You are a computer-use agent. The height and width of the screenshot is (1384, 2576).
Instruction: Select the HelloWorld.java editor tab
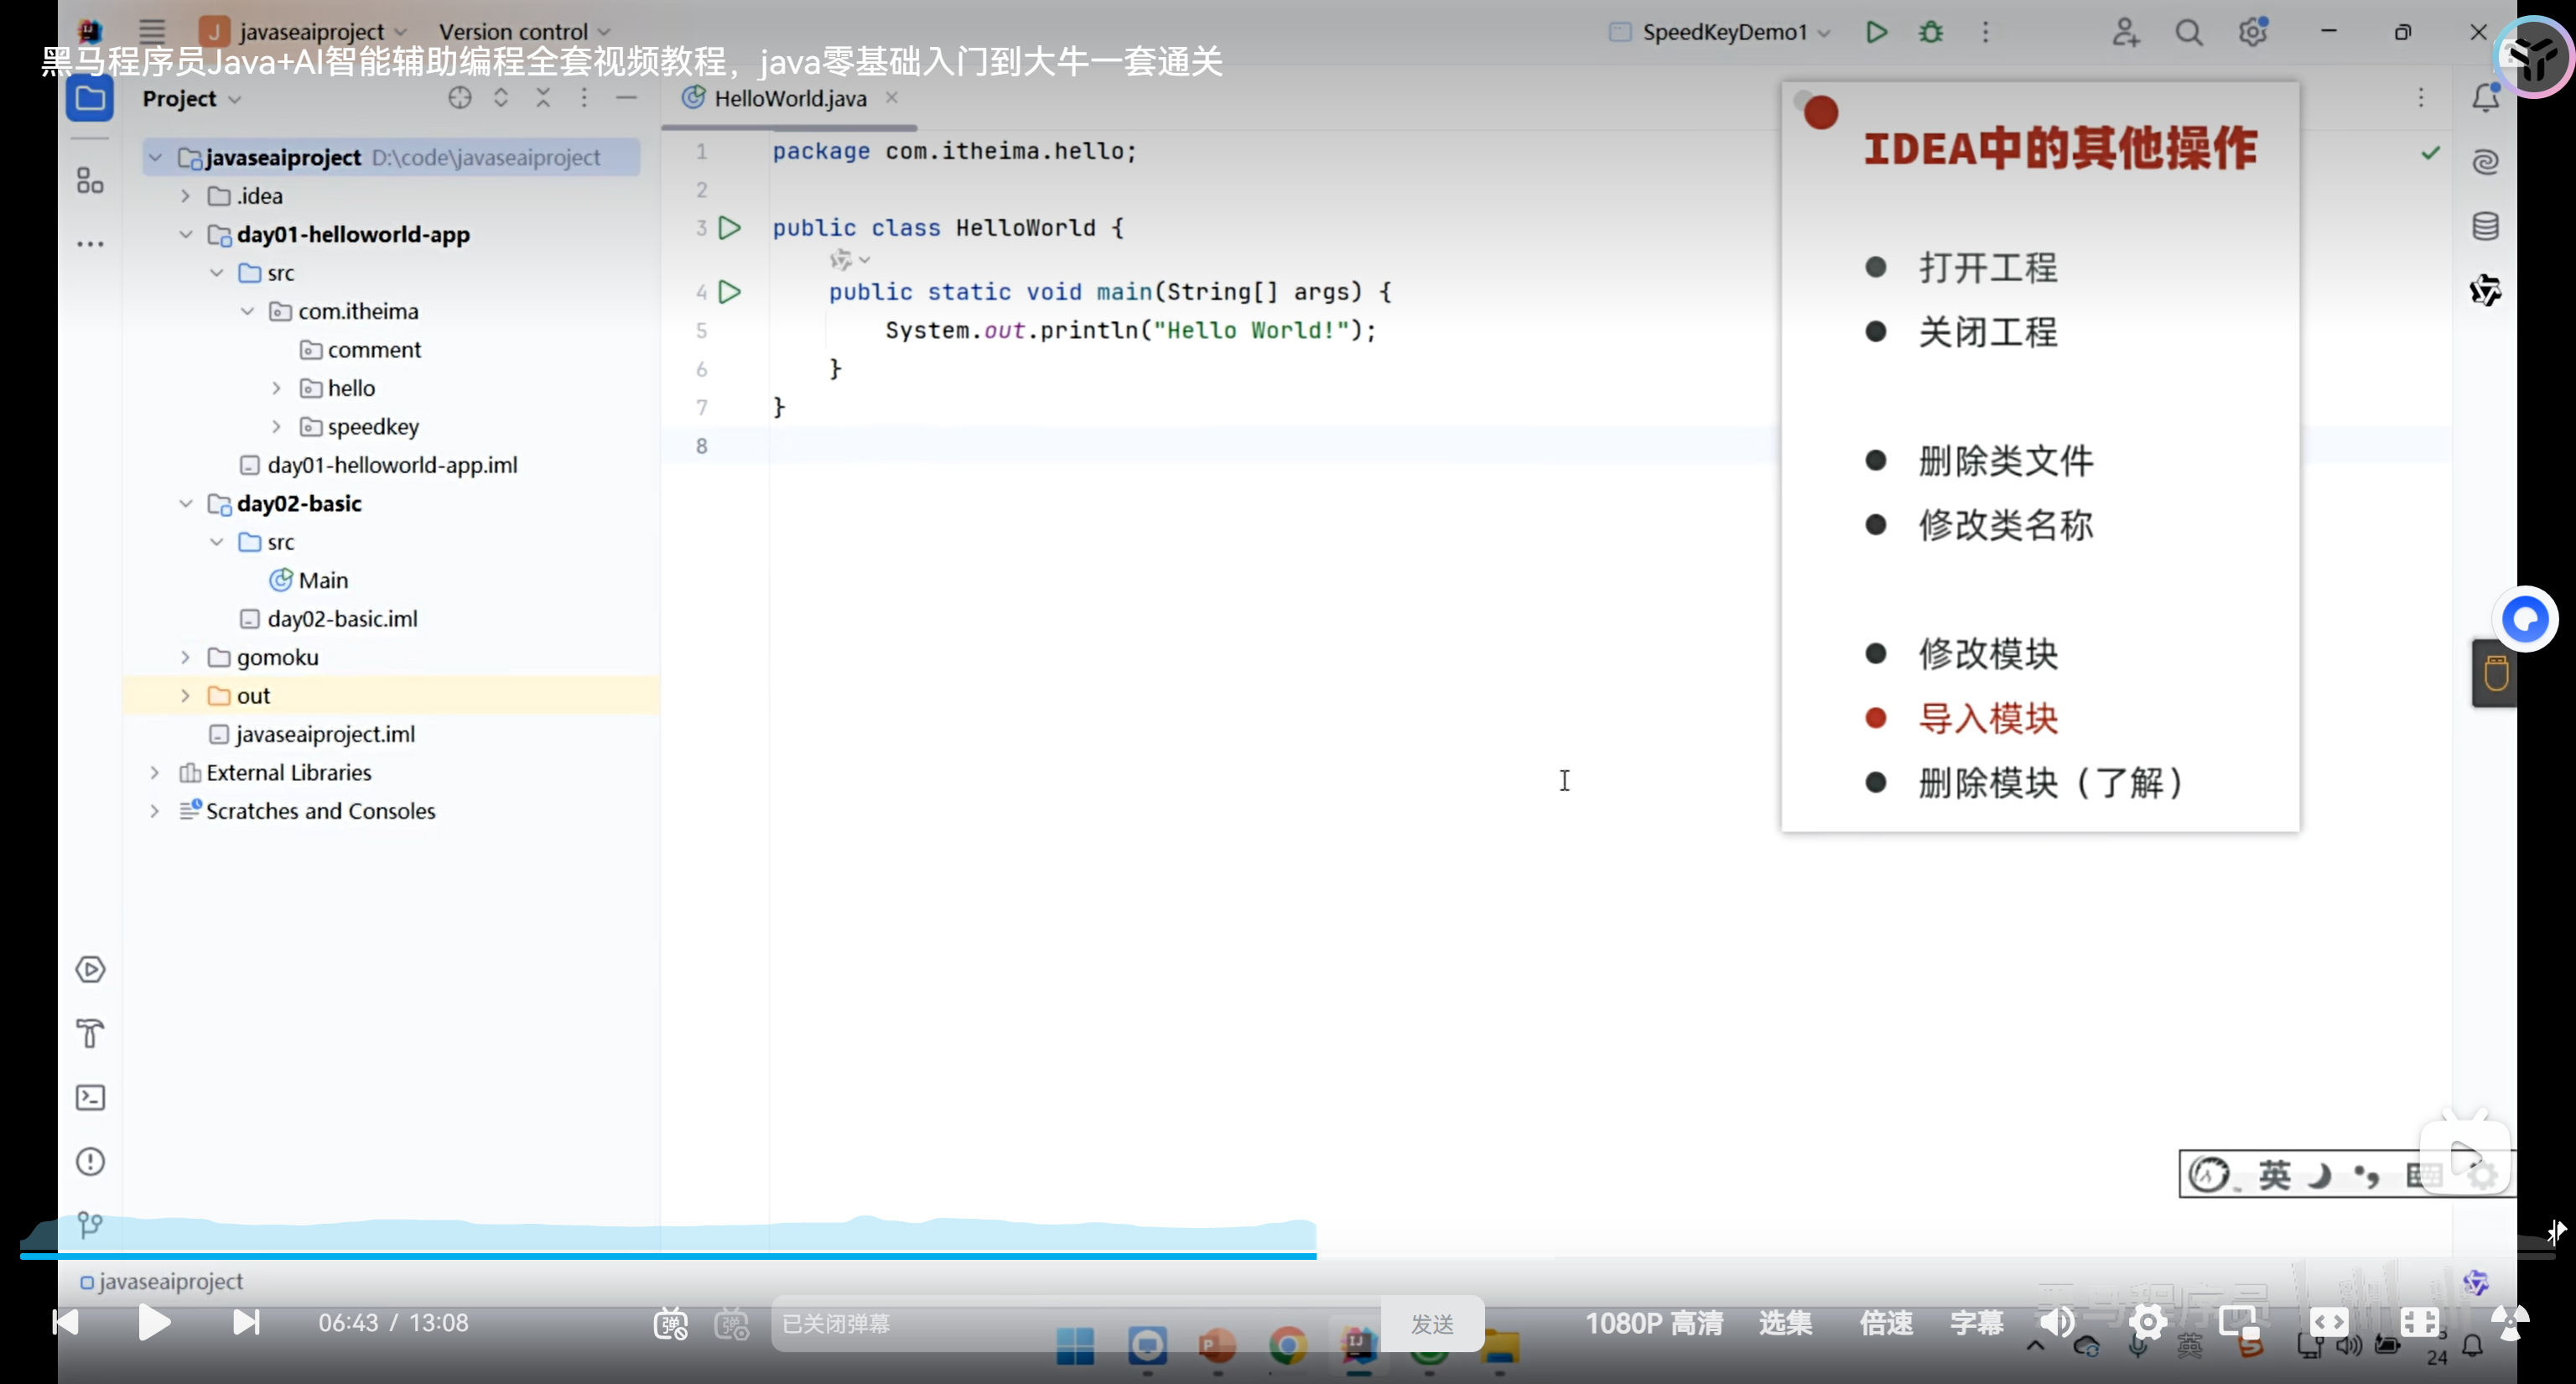[789, 98]
